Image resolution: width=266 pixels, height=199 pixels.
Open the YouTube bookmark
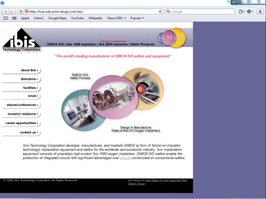tap(77, 18)
